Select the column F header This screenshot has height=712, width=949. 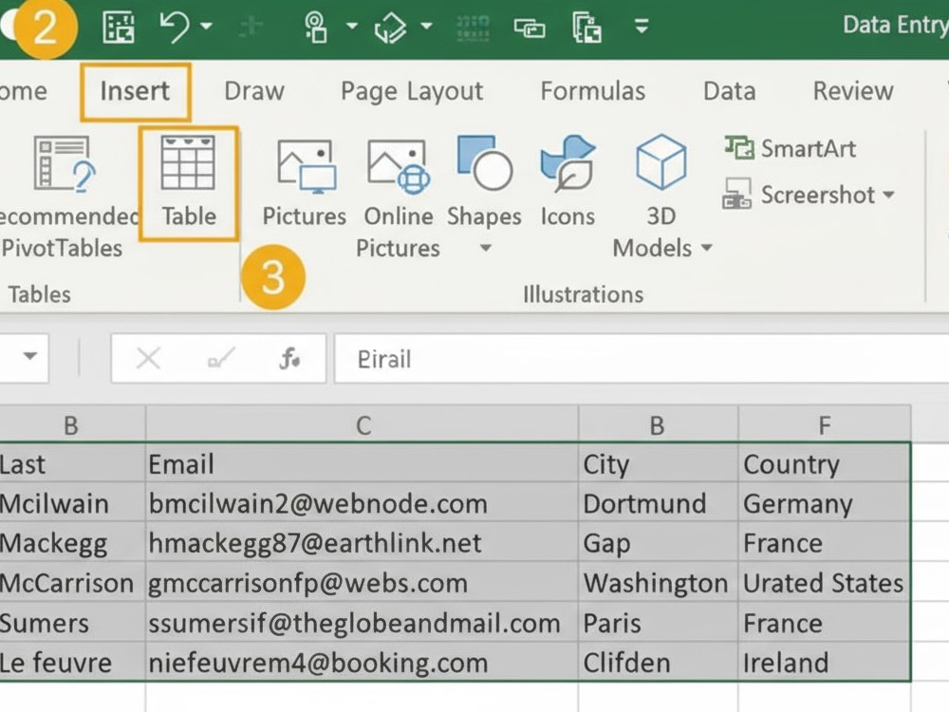825,425
